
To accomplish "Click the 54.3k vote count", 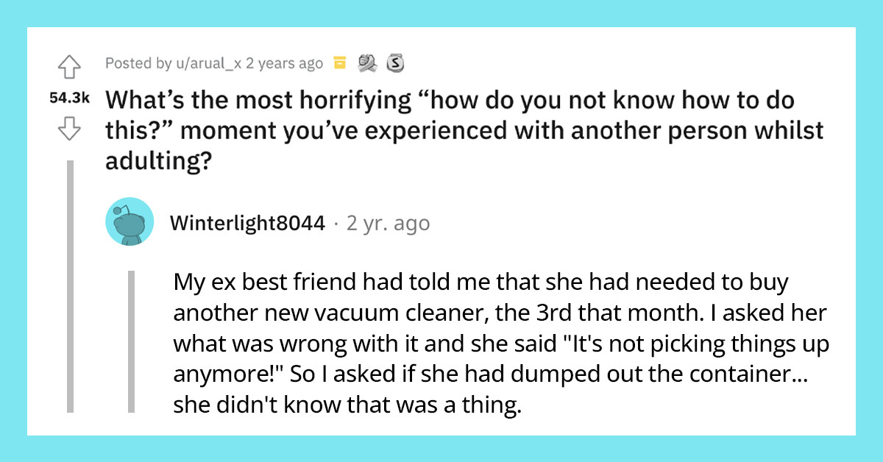I will 71,96.
